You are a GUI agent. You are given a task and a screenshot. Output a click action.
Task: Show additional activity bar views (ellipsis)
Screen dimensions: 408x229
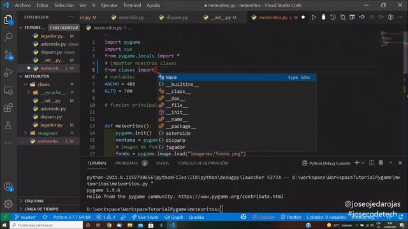tap(8, 142)
